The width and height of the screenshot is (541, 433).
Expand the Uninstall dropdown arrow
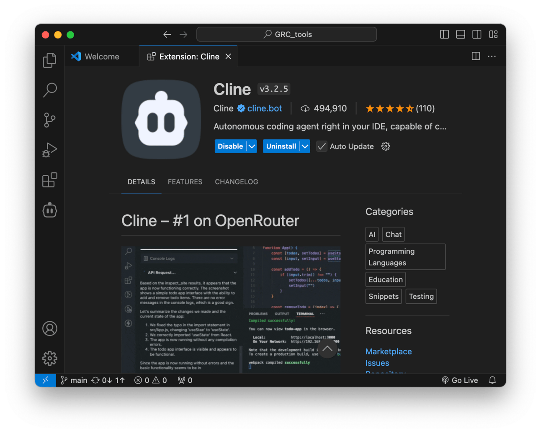pos(305,146)
